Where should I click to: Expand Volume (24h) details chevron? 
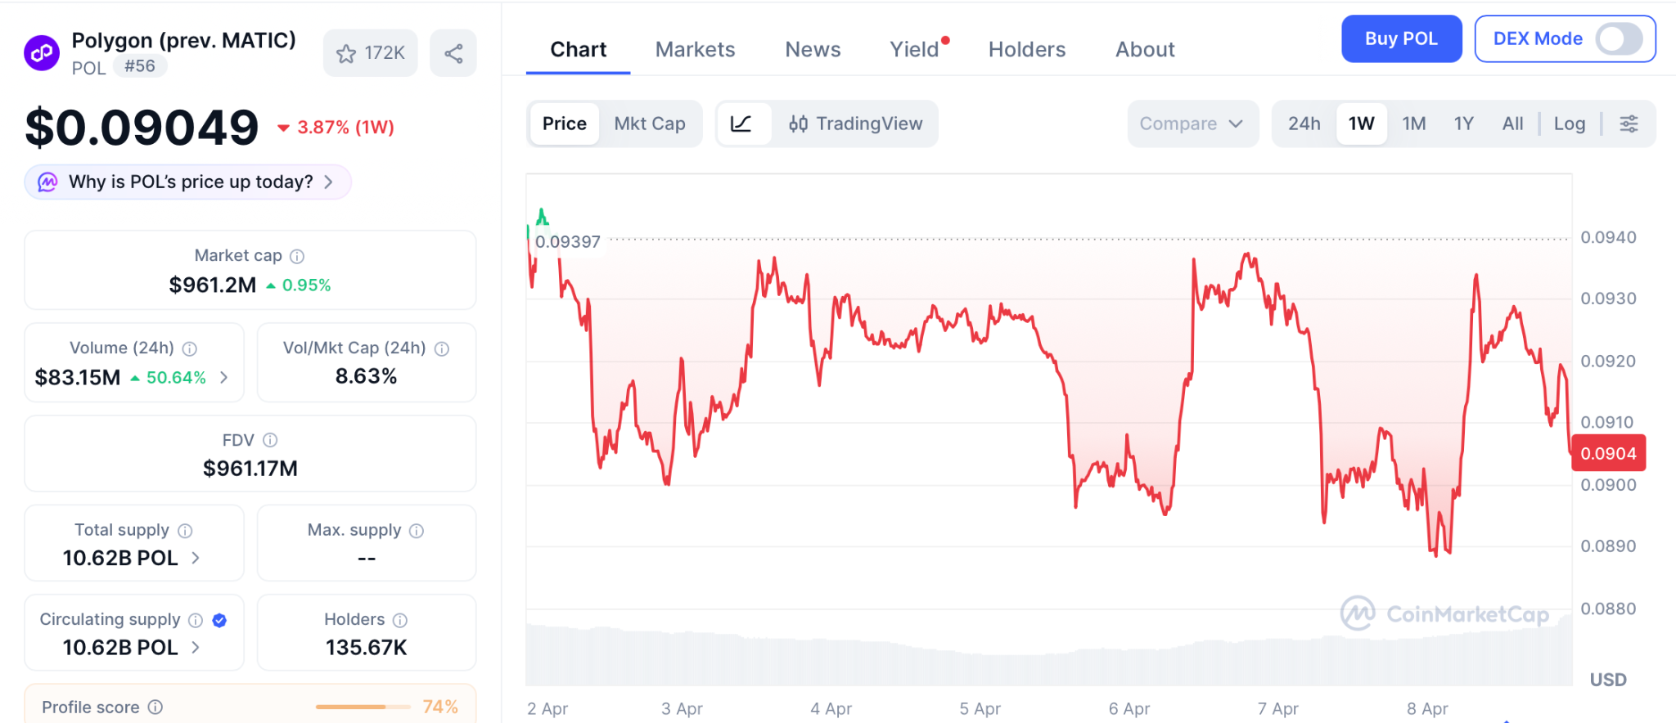(224, 378)
